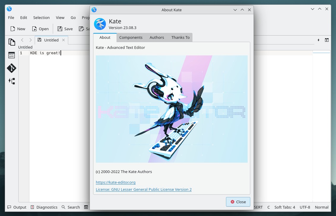This screenshot has height=216, width=336.
Task: Open the kate-editor.org link
Action: (115, 183)
